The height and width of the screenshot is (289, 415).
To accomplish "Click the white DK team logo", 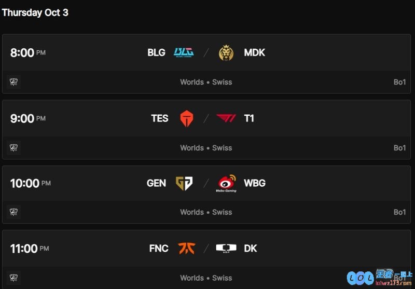I will tap(226, 248).
